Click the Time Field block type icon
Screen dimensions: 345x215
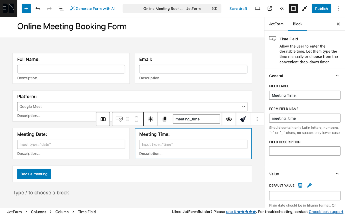pos(119,119)
